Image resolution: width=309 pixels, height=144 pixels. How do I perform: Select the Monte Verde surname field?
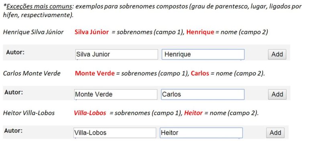click(x=116, y=94)
